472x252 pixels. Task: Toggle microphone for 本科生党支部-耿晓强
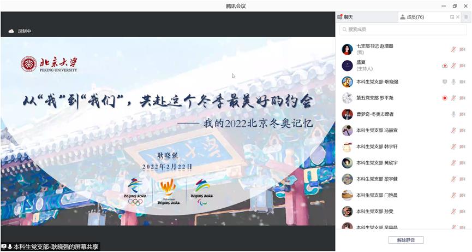[453, 82]
